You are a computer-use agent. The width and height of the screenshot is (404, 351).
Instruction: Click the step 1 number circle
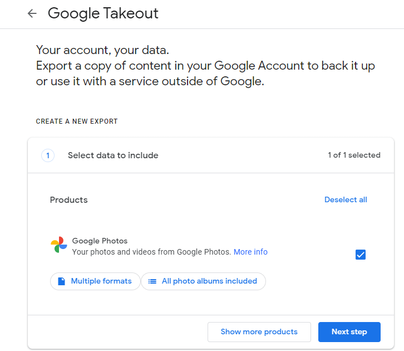click(x=48, y=155)
